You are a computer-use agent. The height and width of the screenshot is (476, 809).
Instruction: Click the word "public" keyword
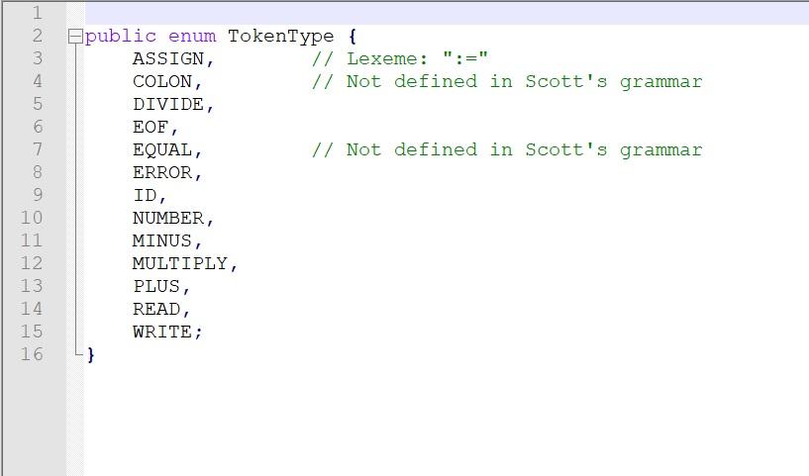120,37
